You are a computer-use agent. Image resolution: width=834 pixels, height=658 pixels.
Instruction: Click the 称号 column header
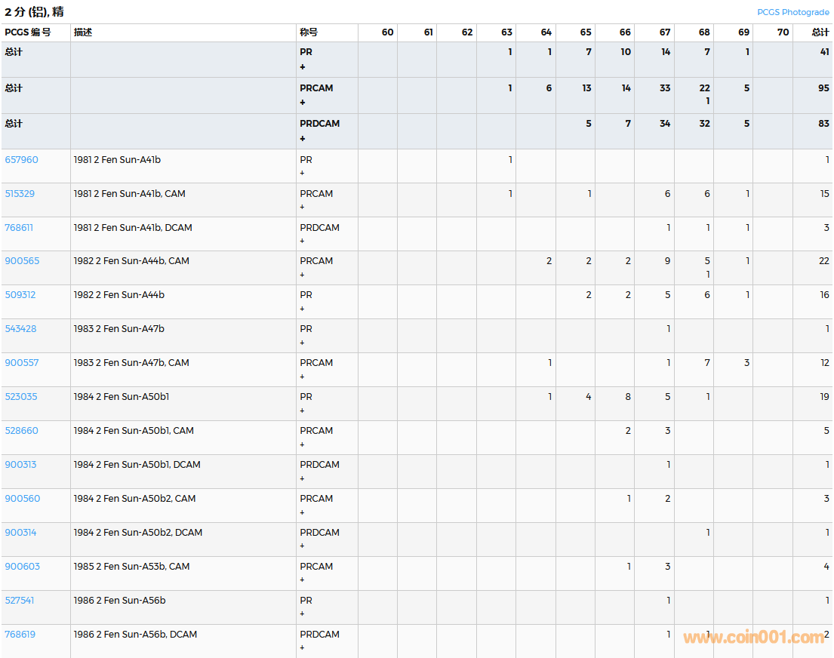pos(309,32)
